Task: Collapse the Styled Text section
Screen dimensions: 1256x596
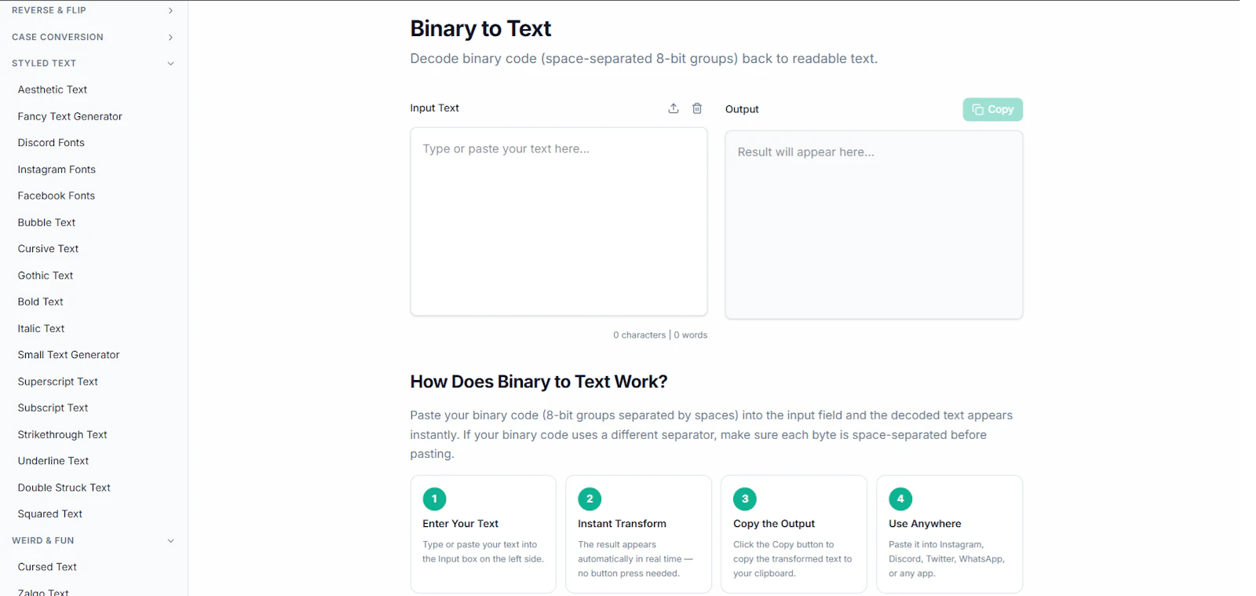Action: pos(93,63)
